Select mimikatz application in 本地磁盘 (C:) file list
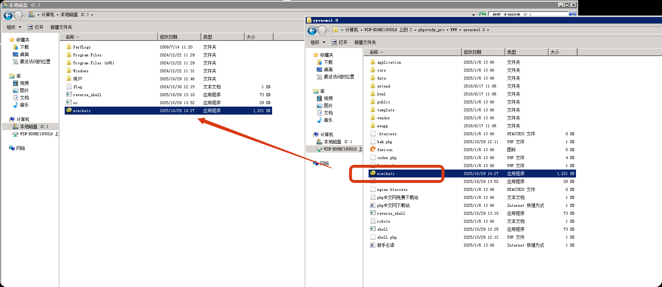The width and height of the screenshot is (662, 287). [x=82, y=111]
